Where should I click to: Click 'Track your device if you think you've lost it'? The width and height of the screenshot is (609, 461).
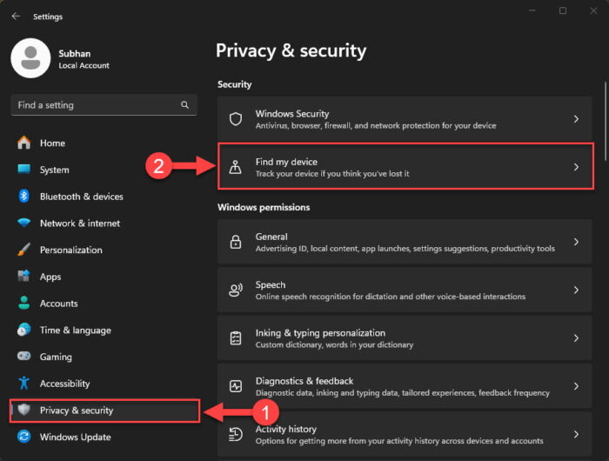(x=332, y=174)
